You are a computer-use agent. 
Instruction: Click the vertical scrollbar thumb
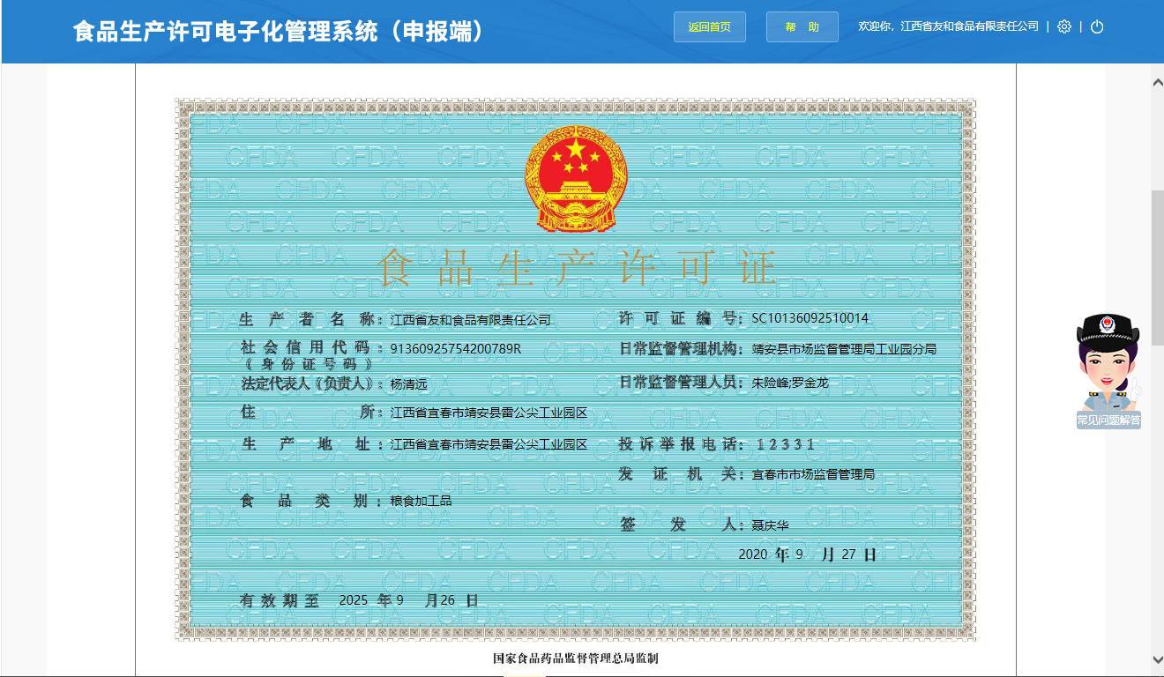click(x=1157, y=267)
